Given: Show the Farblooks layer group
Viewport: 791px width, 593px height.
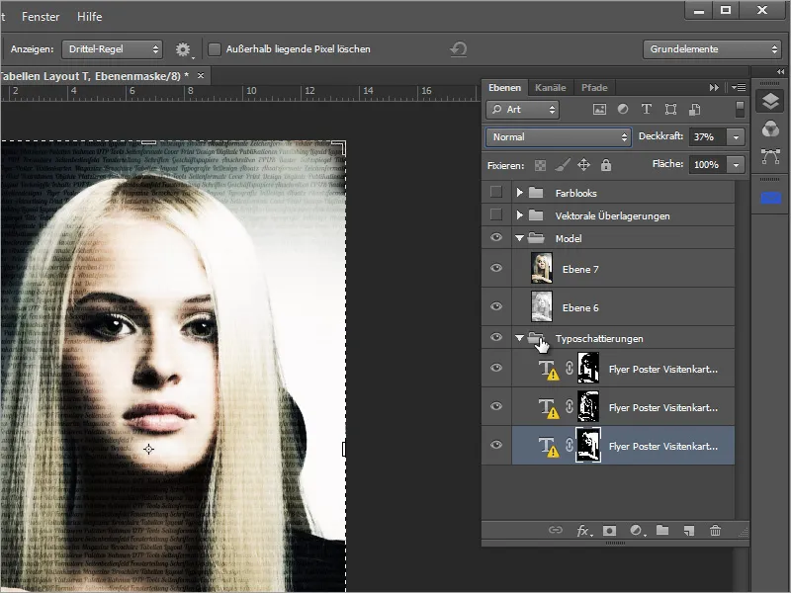Looking at the screenshot, I should tap(496, 193).
